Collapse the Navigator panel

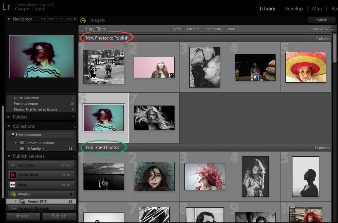[x=9, y=19]
